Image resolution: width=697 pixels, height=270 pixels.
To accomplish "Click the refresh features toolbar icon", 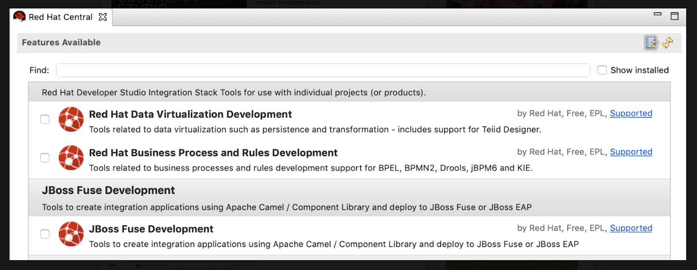I will [668, 43].
